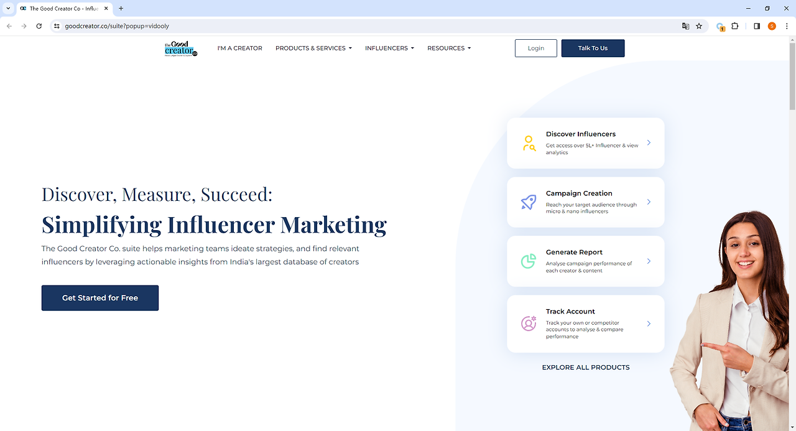Click the Generate Report chevron arrow
796x431 pixels.
pos(649,261)
